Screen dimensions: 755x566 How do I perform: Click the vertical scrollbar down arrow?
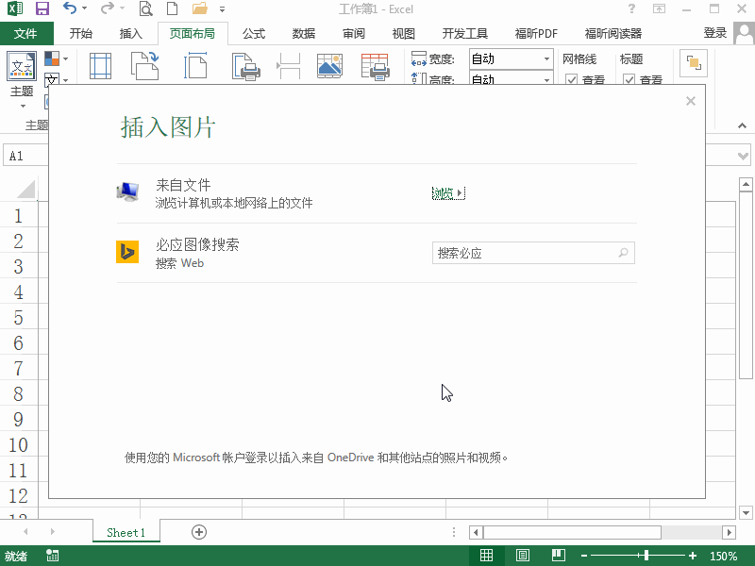[746, 513]
